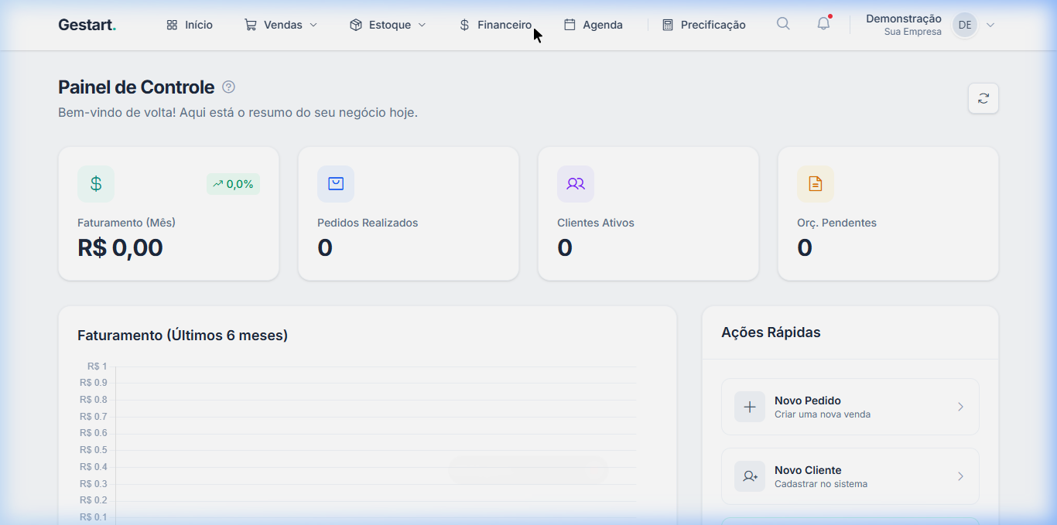Click the Gestart logo

[x=87, y=25]
